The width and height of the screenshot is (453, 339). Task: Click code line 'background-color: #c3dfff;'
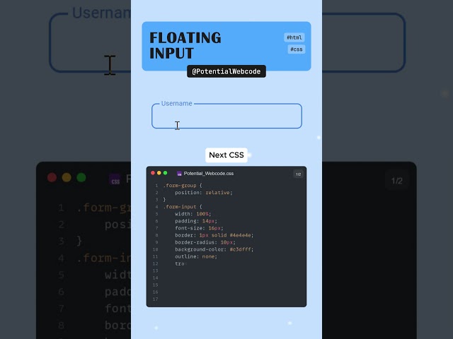click(214, 249)
